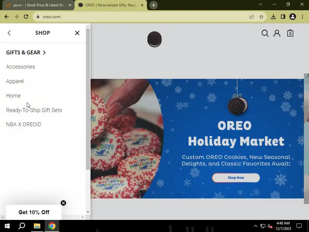This screenshot has height=232, width=309.
Task: Show hidden system tray icons
Action: click(x=255, y=226)
